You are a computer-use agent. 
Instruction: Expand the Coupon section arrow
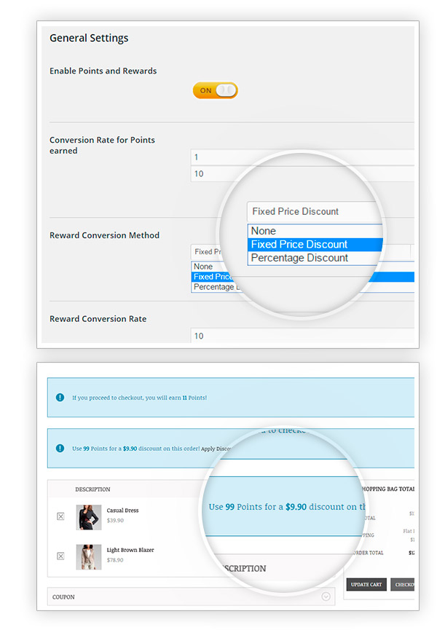coord(326,596)
